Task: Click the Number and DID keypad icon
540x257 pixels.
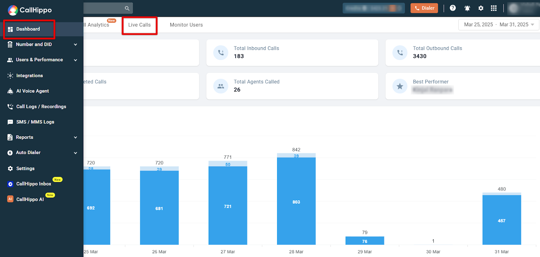Action: point(10,45)
